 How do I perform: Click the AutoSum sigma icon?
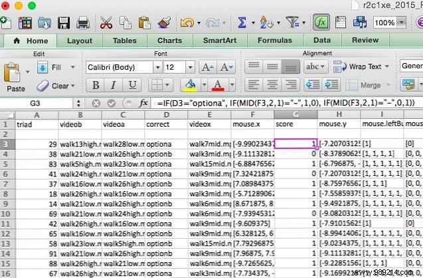point(242,23)
